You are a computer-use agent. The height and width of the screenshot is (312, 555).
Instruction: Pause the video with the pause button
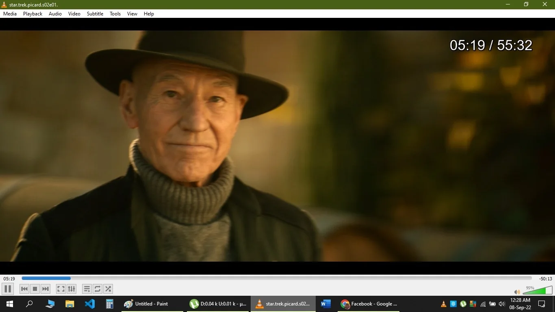point(7,289)
